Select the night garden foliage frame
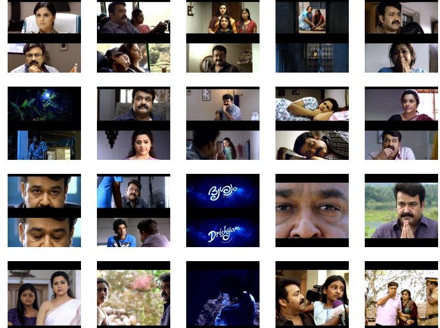 44,104
